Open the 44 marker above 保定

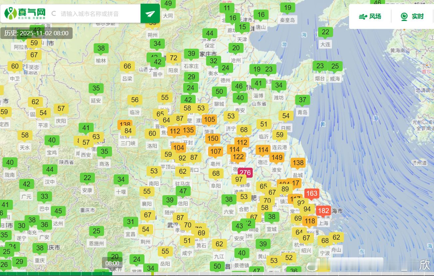(x=210, y=33)
